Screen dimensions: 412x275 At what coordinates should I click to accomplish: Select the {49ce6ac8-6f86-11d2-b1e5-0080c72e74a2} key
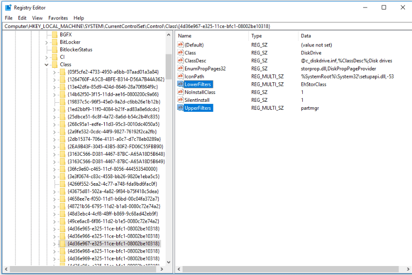coord(113,221)
